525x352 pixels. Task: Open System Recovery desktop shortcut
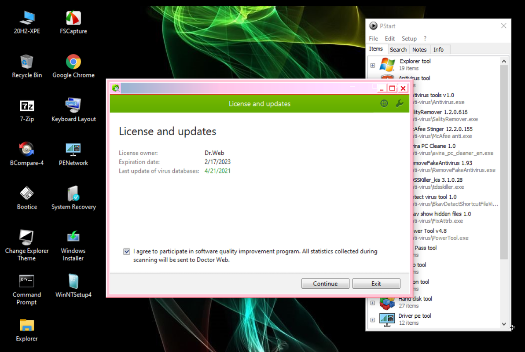73,198
